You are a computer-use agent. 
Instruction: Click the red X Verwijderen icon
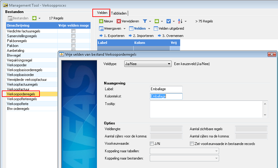click(118, 21)
